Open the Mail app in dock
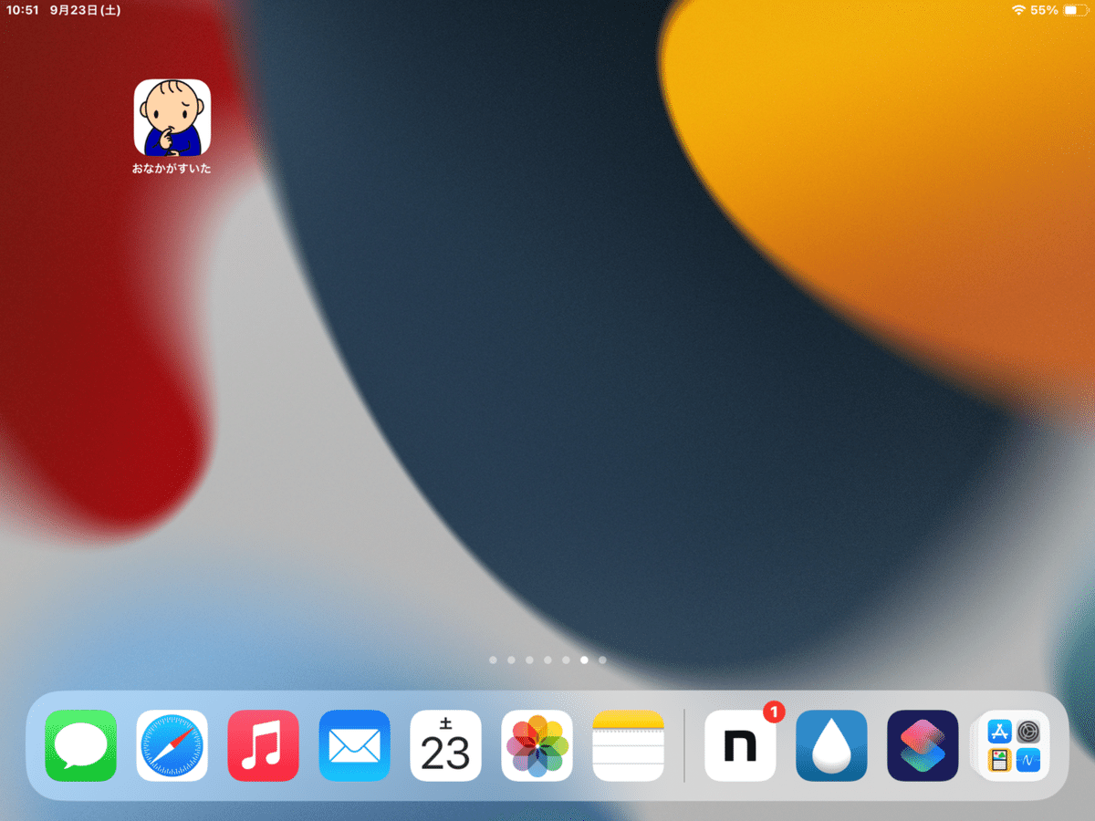Image resolution: width=1095 pixels, height=821 pixels. (x=355, y=745)
